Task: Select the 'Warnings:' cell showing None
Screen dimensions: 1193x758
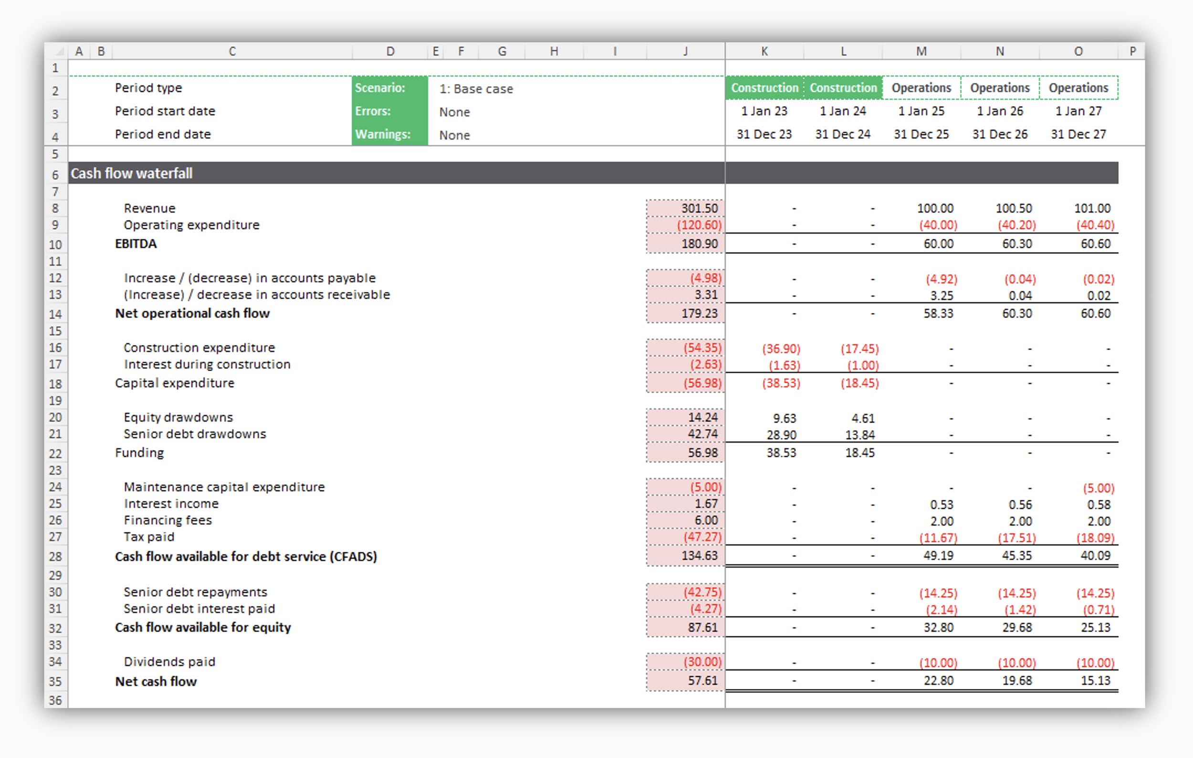Action: coord(453,135)
